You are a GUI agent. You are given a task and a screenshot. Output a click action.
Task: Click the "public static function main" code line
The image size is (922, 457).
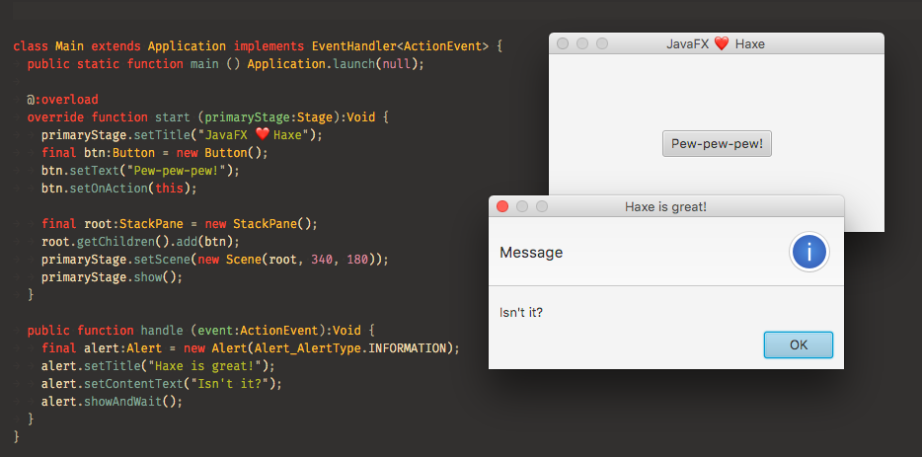226,63
